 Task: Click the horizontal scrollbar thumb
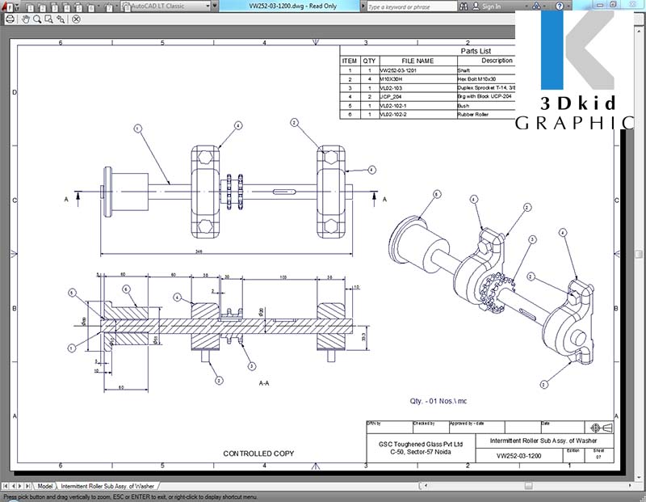[x=528, y=486]
